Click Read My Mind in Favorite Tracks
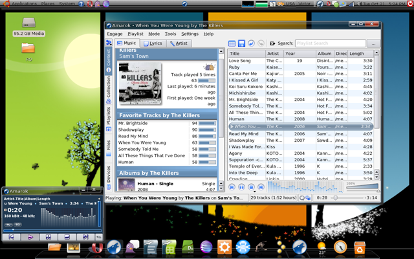The width and height of the screenshot is (414, 259). point(133,137)
